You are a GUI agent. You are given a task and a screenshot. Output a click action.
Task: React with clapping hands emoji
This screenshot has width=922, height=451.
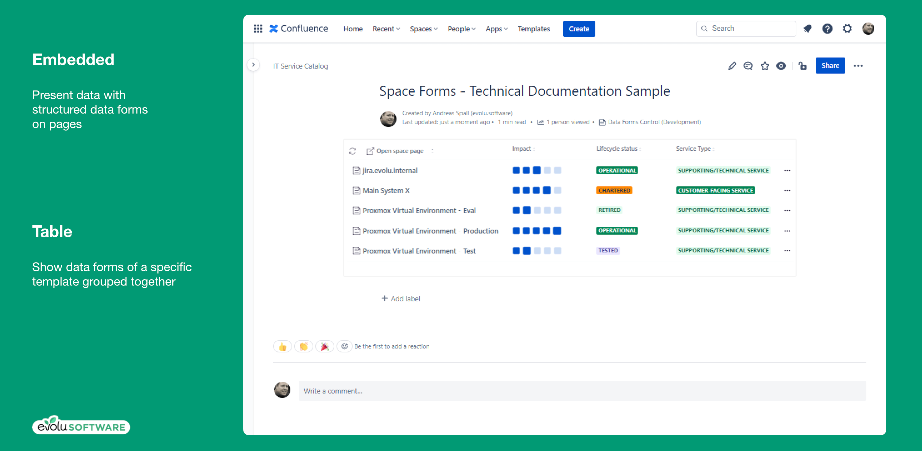click(304, 346)
